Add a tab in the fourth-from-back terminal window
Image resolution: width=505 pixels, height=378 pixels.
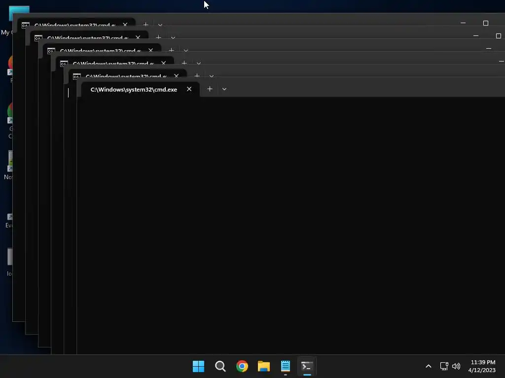click(184, 63)
